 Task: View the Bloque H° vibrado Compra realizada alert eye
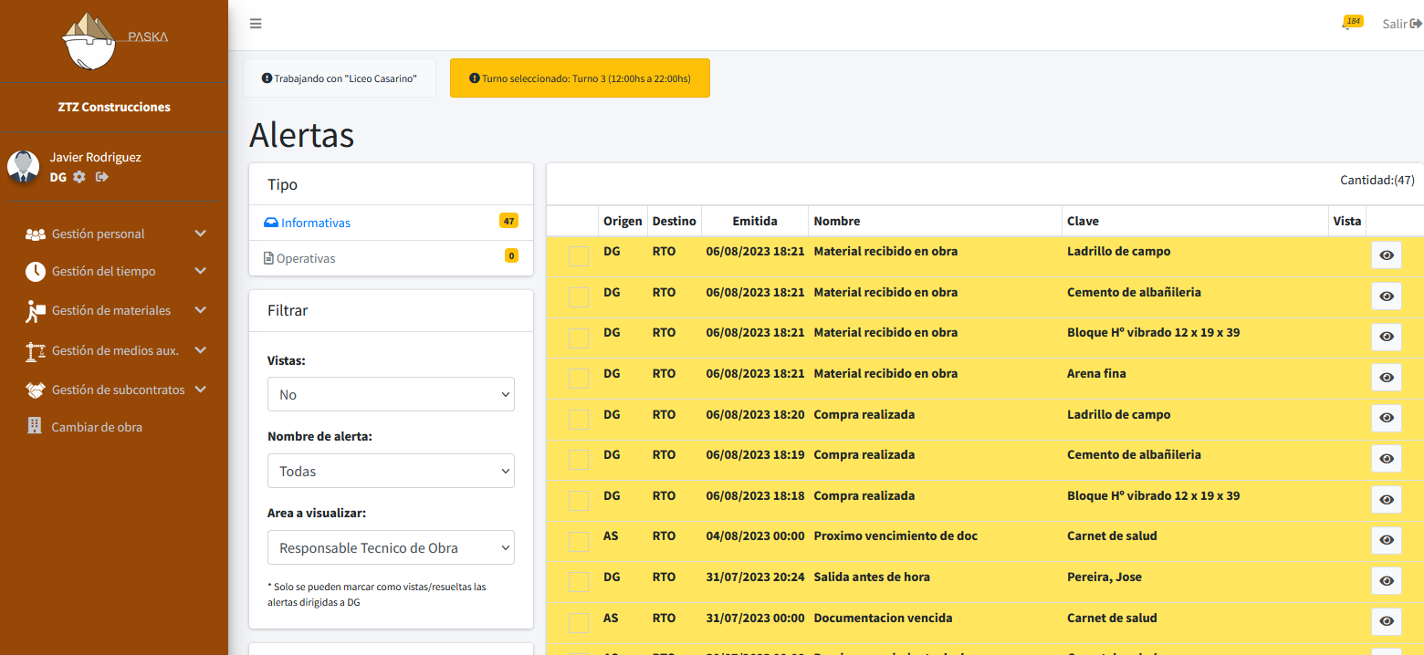pos(1387,500)
